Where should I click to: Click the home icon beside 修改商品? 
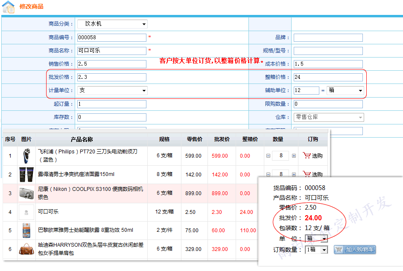click(x=8, y=7)
